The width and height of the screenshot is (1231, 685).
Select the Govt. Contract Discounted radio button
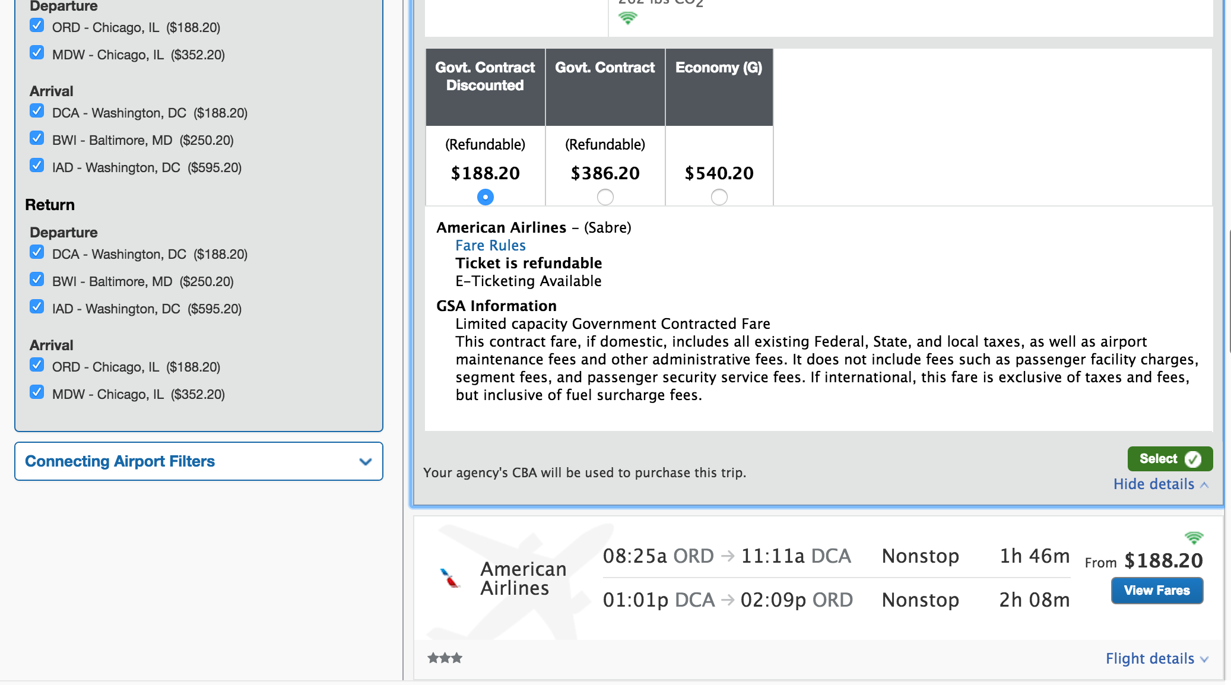pyautogui.click(x=485, y=196)
